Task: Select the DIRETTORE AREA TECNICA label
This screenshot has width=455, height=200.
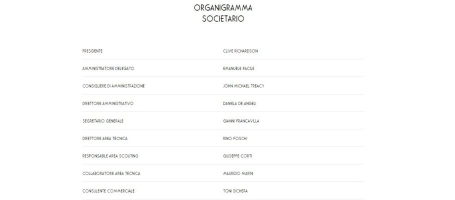Action: tap(105, 138)
